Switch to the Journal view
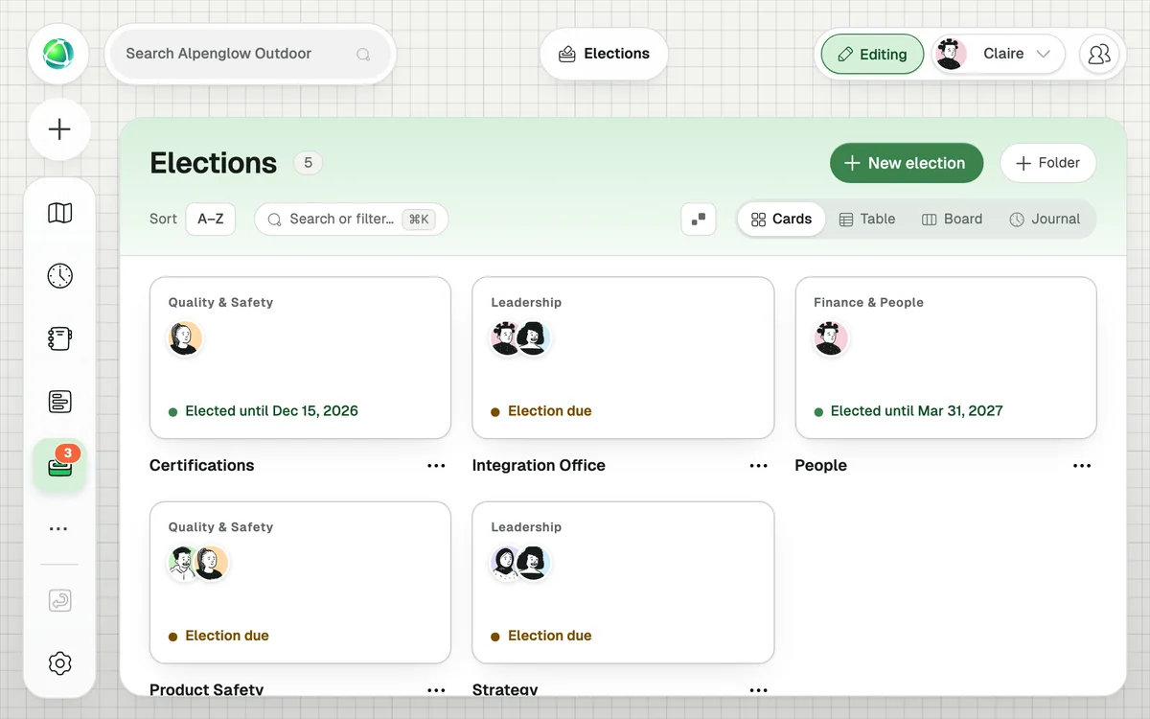1150x719 pixels. [1045, 219]
